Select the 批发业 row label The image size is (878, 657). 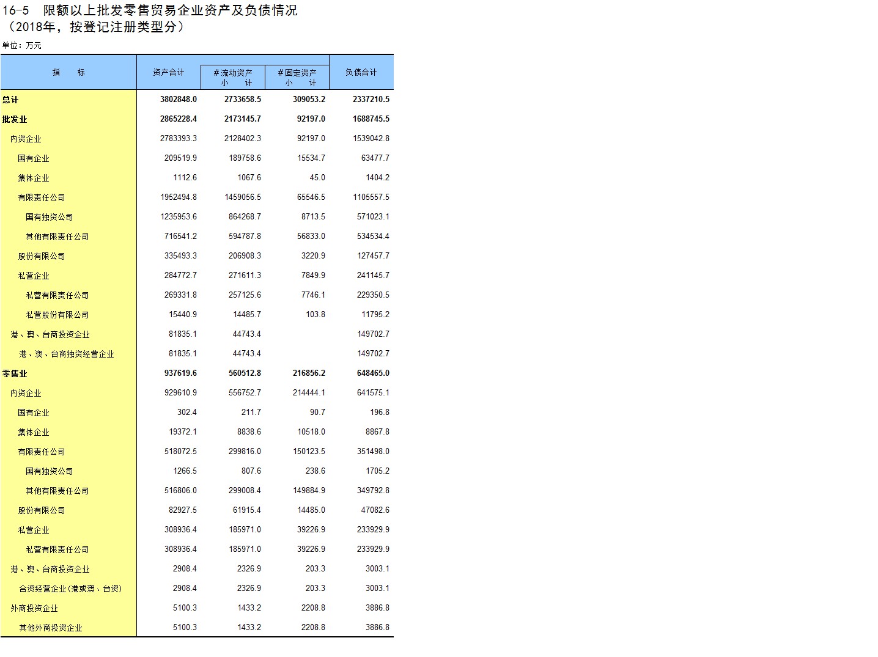15,119
